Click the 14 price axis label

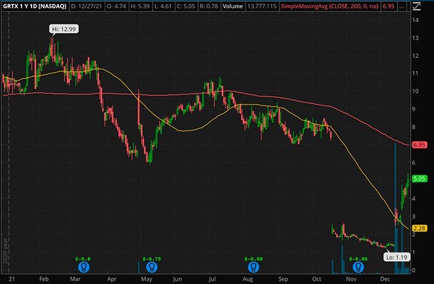coord(415,20)
